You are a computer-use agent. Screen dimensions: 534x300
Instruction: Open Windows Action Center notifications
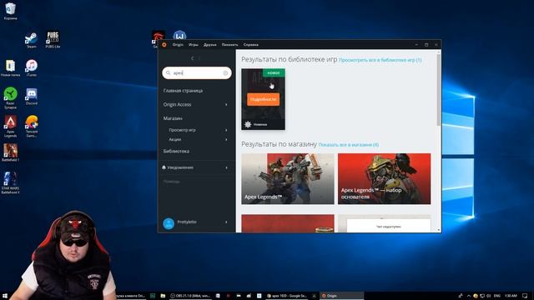coord(525,296)
